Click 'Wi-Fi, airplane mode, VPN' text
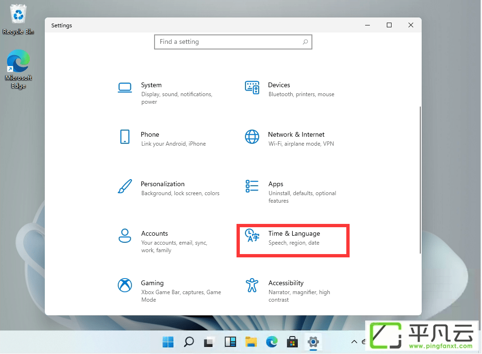Viewport: 482px width, 354px height. coord(301,144)
